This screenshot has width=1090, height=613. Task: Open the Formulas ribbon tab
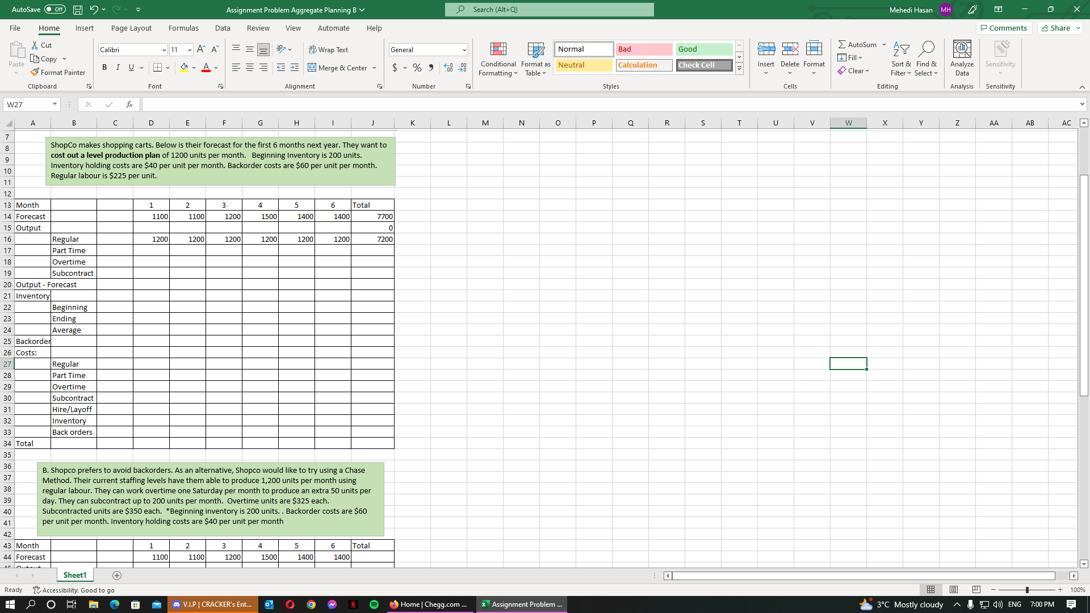pyautogui.click(x=183, y=28)
